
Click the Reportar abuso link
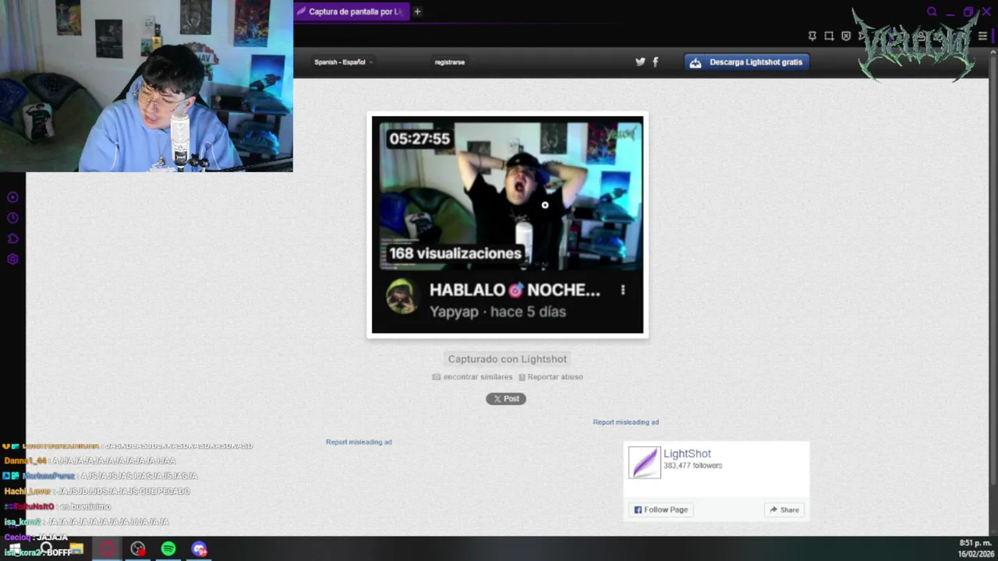point(550,377)
